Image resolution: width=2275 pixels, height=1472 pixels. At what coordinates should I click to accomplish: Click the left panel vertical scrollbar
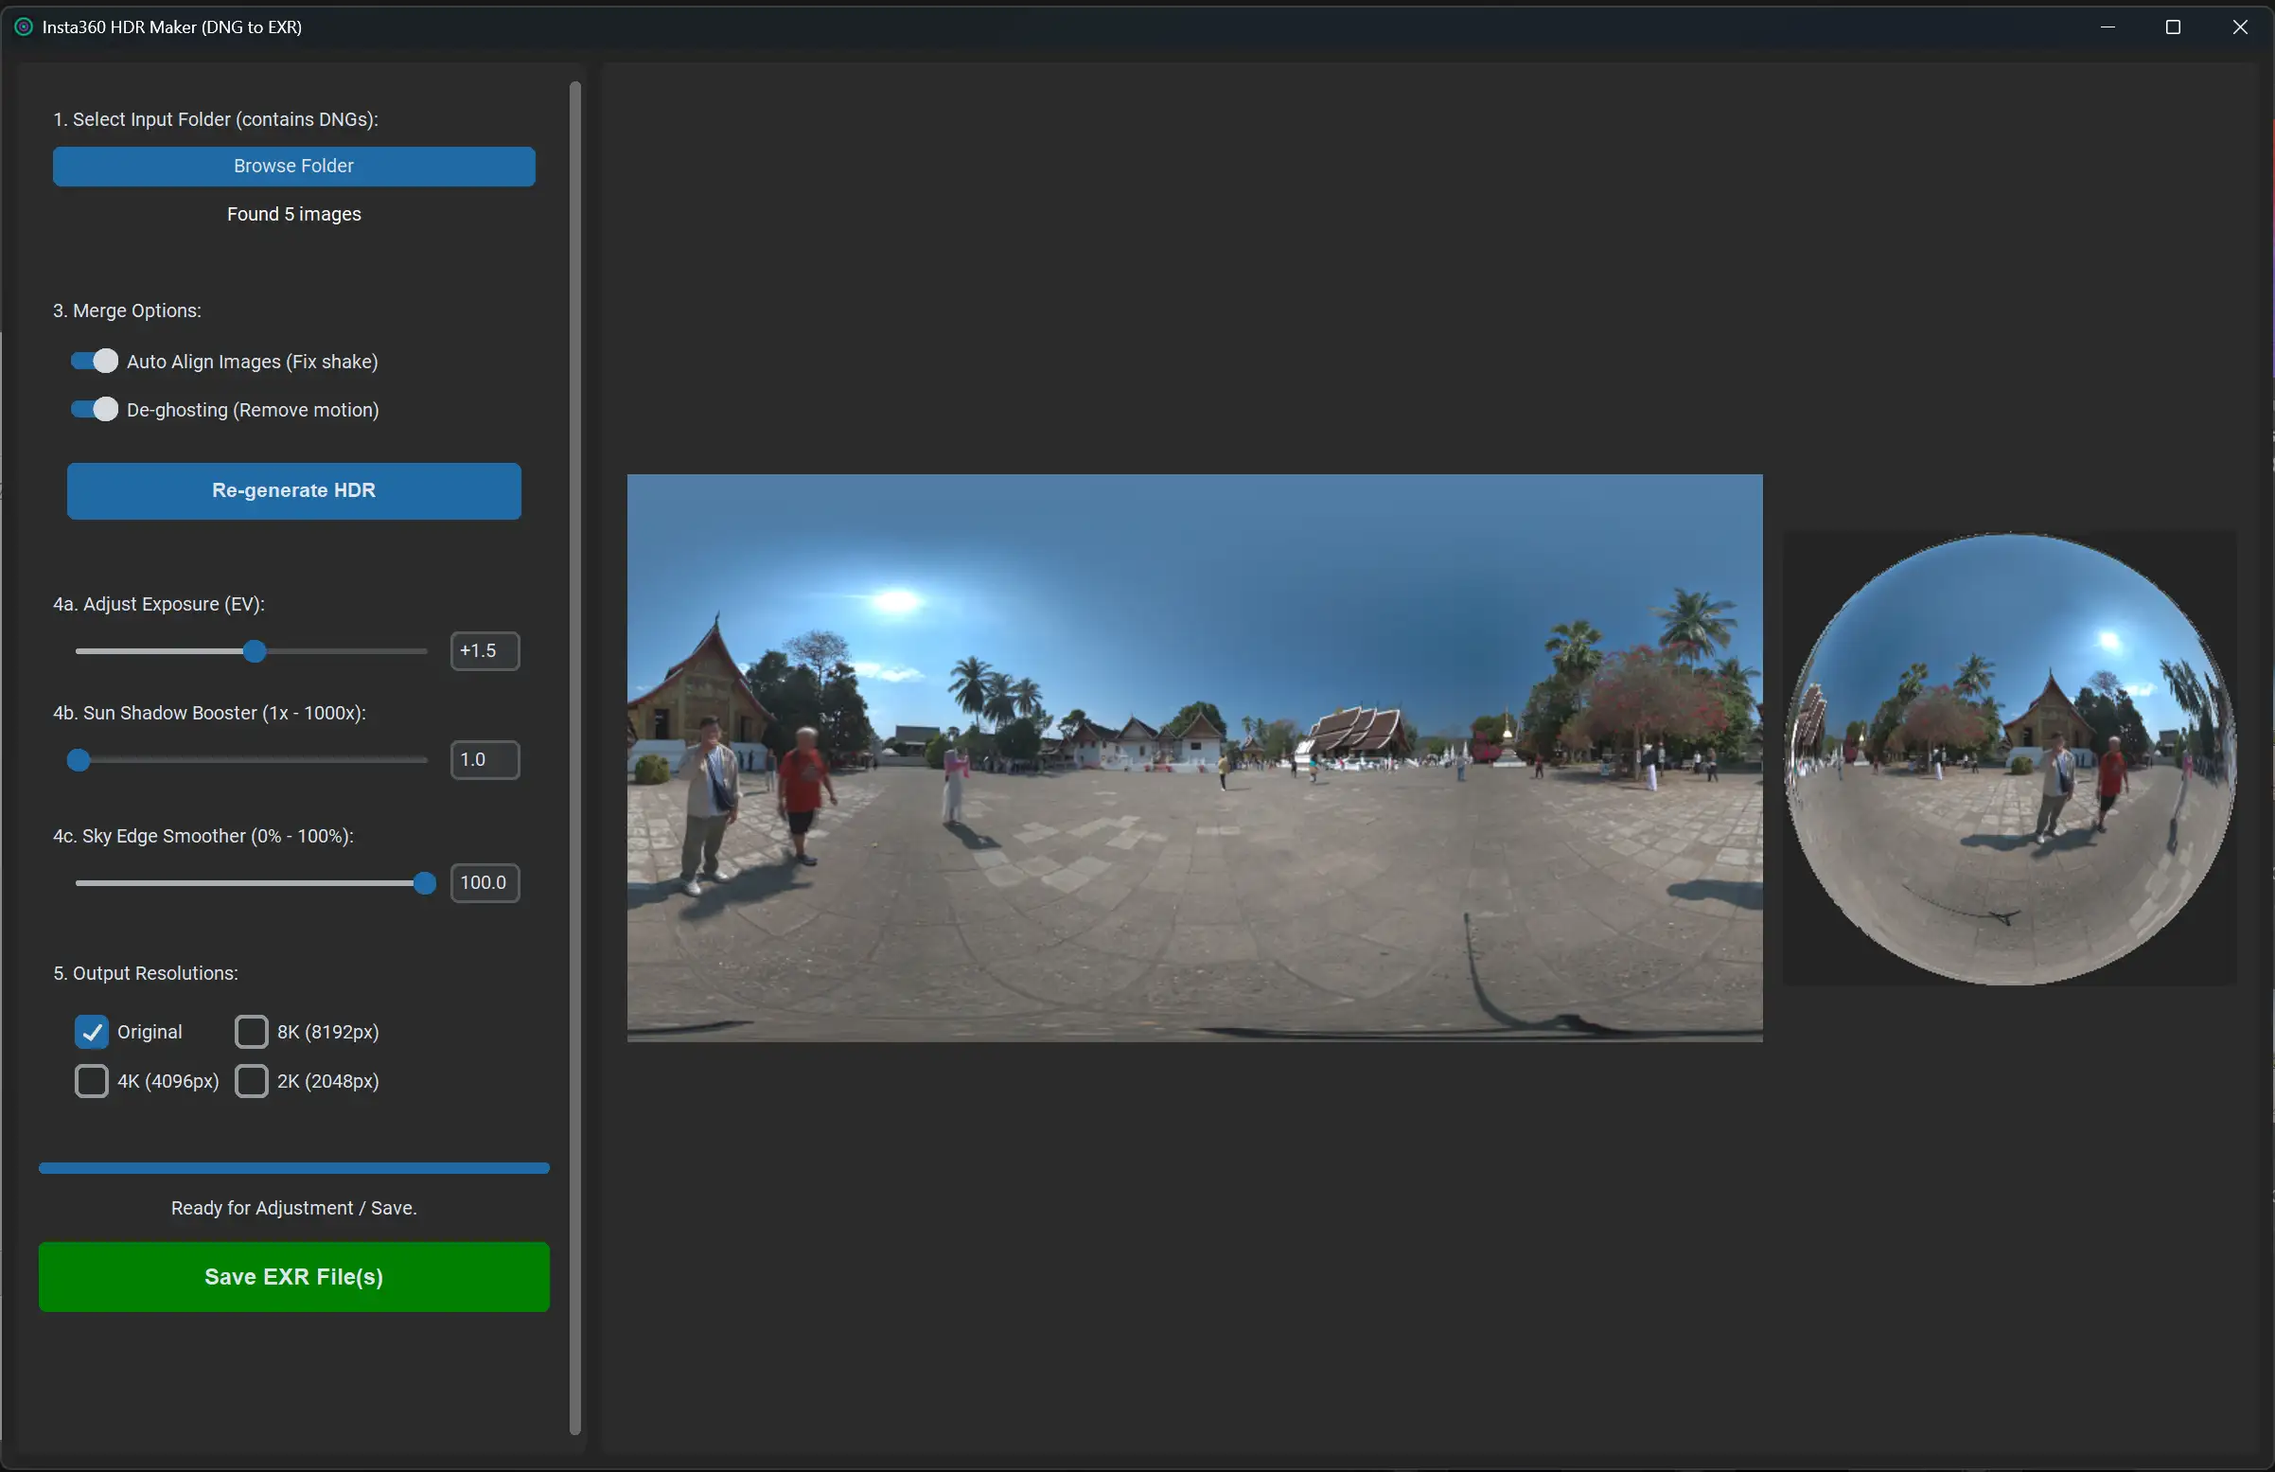tap(575, 758)
